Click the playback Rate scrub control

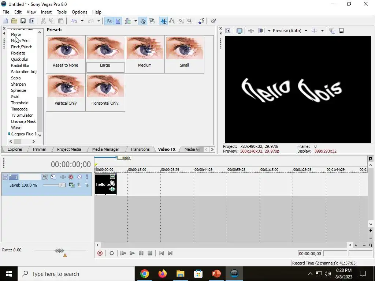(60, 251)
